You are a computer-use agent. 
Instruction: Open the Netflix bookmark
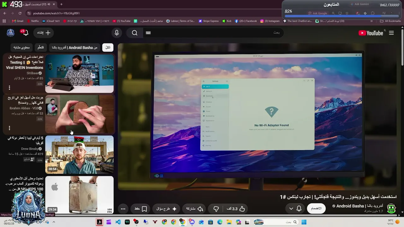[x=33, y=21]
